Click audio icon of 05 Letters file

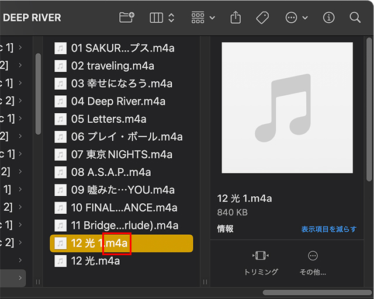pos(60,119)
